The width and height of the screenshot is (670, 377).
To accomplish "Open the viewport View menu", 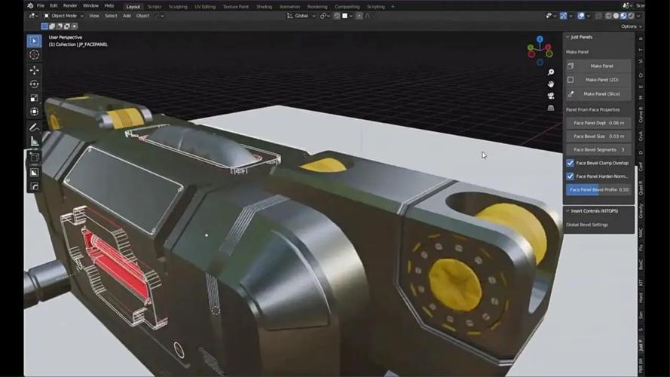I will (x=94, y=16).
